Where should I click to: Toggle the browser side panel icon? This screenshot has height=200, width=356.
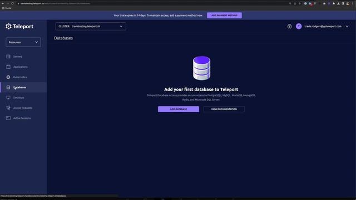tap(343, 3)
